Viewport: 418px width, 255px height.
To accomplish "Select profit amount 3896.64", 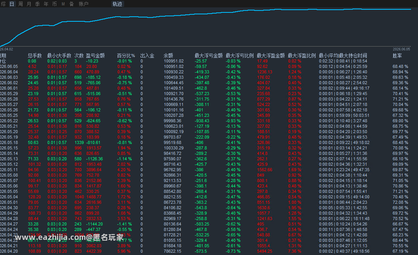I will point(94,170).
